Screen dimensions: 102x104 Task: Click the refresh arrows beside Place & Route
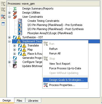pyautogui.click(x=20, y=54)
